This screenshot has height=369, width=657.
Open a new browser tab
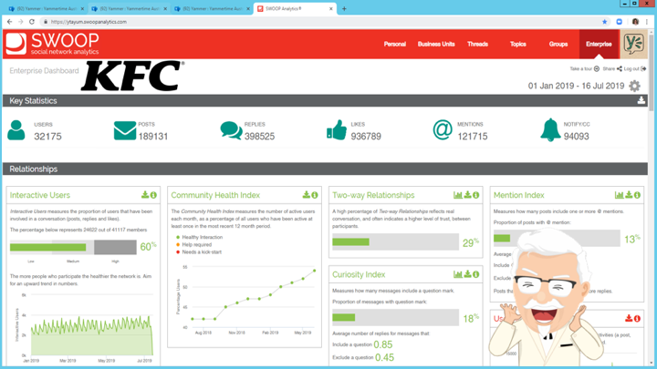click(x=344, y=8)
